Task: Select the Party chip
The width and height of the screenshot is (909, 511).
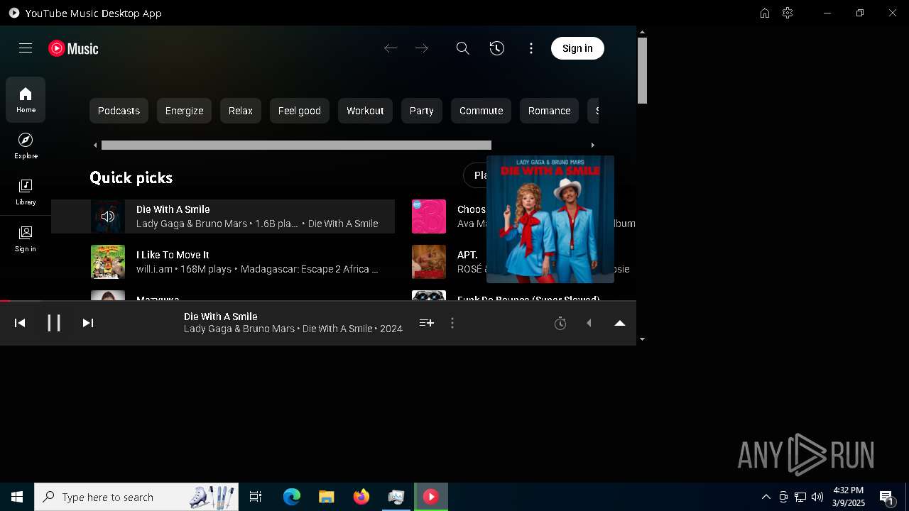Action: [x=422, y=111]
